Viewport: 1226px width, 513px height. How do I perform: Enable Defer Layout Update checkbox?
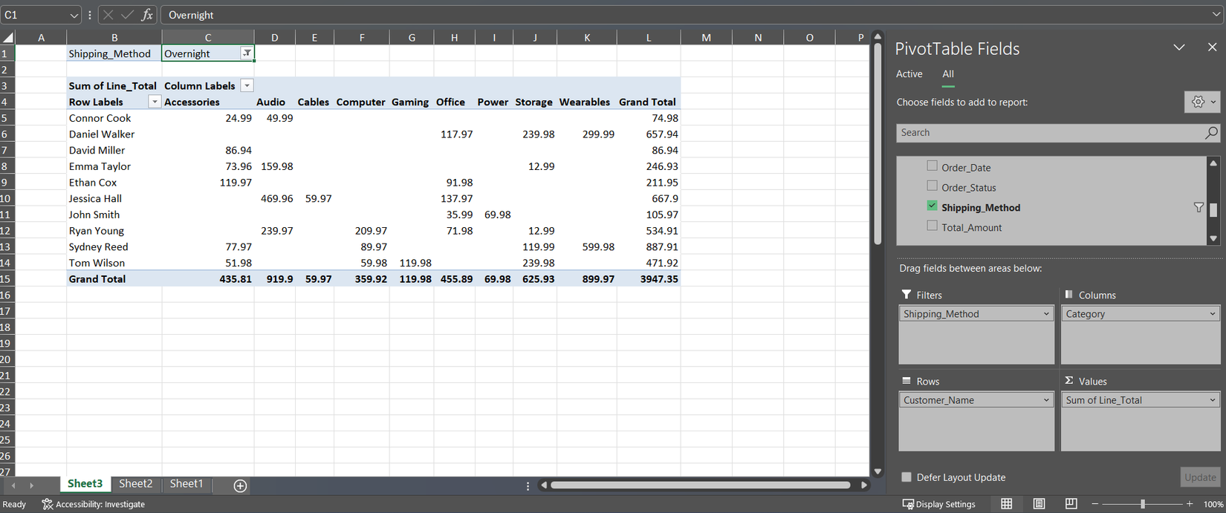pos(906,477)
